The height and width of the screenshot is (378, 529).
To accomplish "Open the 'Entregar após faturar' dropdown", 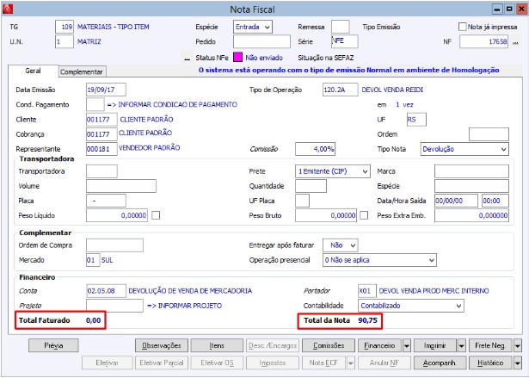I will [x=340, y=245].
